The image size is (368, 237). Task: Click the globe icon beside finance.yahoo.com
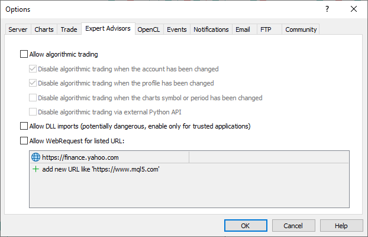click(x=35, y=157)
